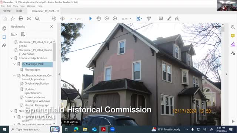Open the zoom percentage dropdown
The image size is (237, 133).
(130, 19)
